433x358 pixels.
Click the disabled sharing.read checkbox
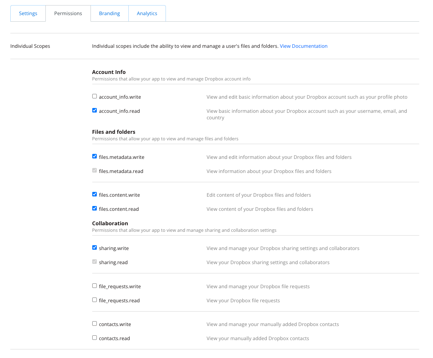pyautogui.click(x=95, y=262)
